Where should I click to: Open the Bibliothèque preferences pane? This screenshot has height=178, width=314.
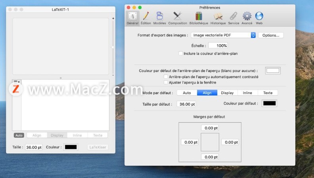[x=199, y=18]
